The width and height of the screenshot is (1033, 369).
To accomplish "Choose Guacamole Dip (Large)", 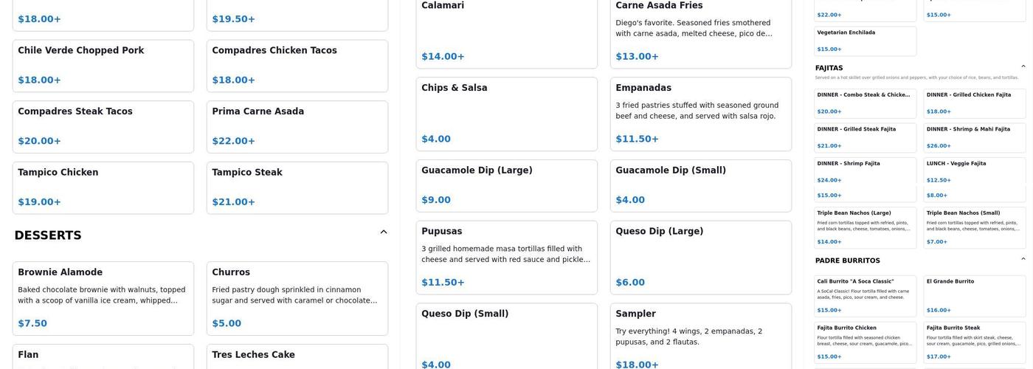I will click(x=507, y=185).
